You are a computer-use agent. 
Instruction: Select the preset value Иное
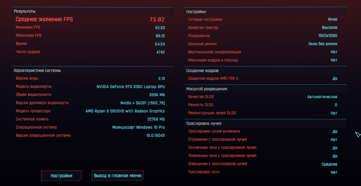pyautogui.click(x=333, y=19)
